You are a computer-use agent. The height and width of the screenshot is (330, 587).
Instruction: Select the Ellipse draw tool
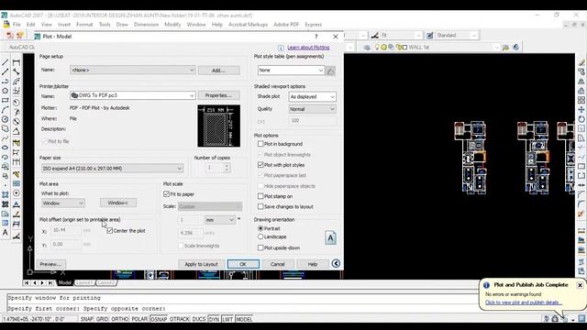6,148
